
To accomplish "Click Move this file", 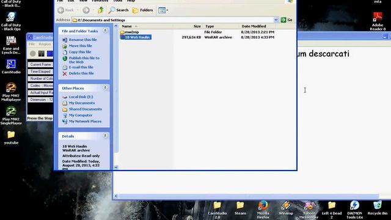I will [80, 46].
